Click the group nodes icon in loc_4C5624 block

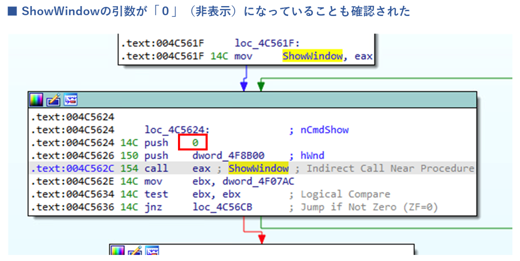(71, 100)
